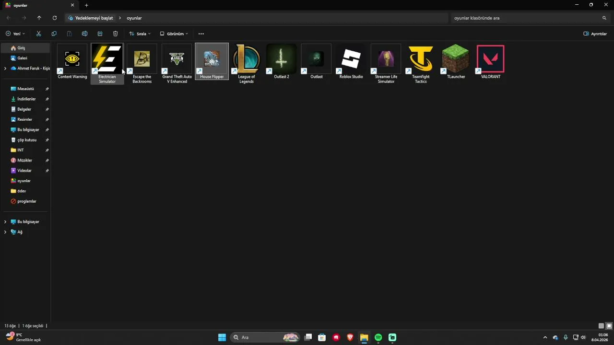Toggle the Ayrıntılar details pane
This screenshot has height=345, width=614.
[595, 34]
